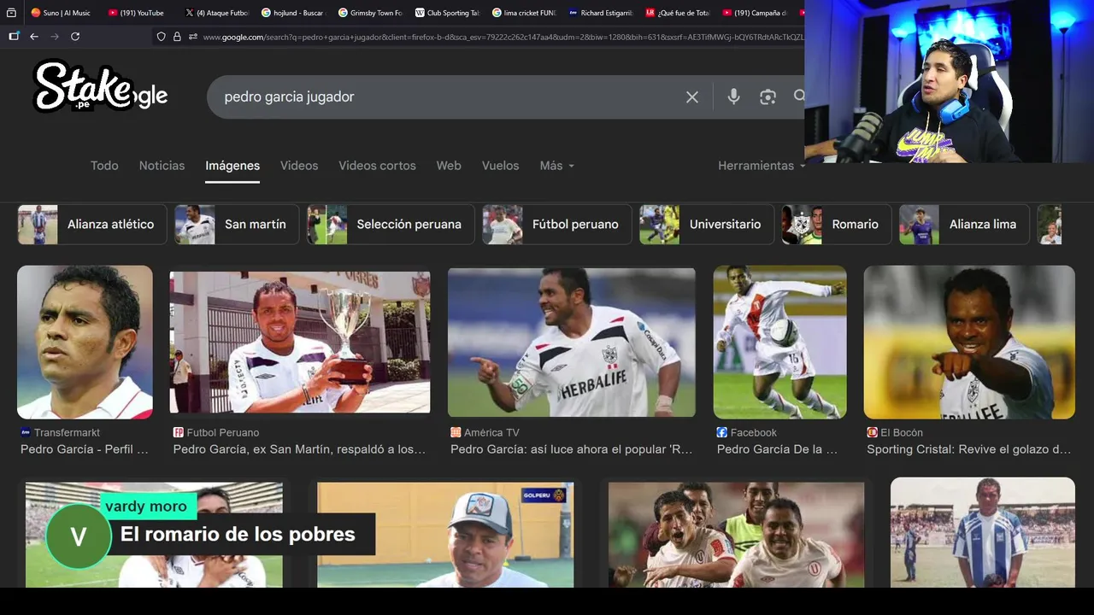
Task: Open the América TV Herbalife jersey image
Action: 572,343
